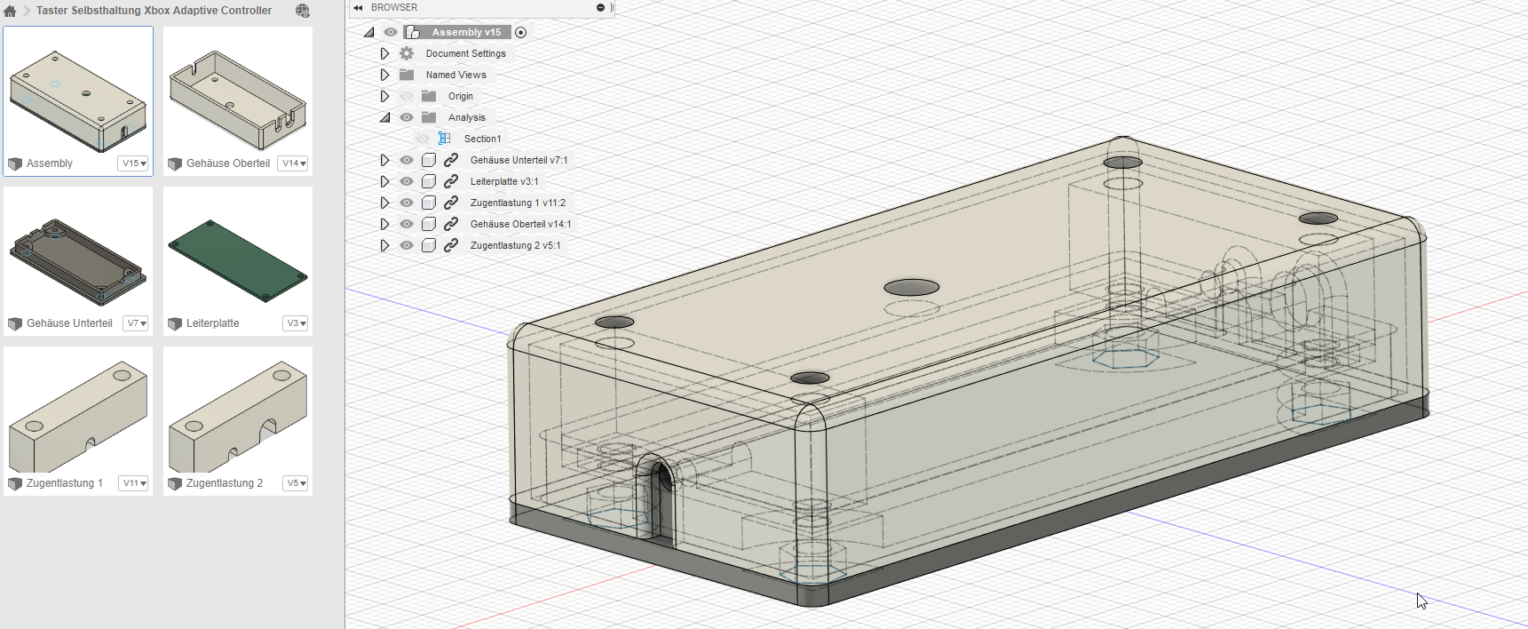Click the BROWSER panel minimize dot icon

coord(600,7)
